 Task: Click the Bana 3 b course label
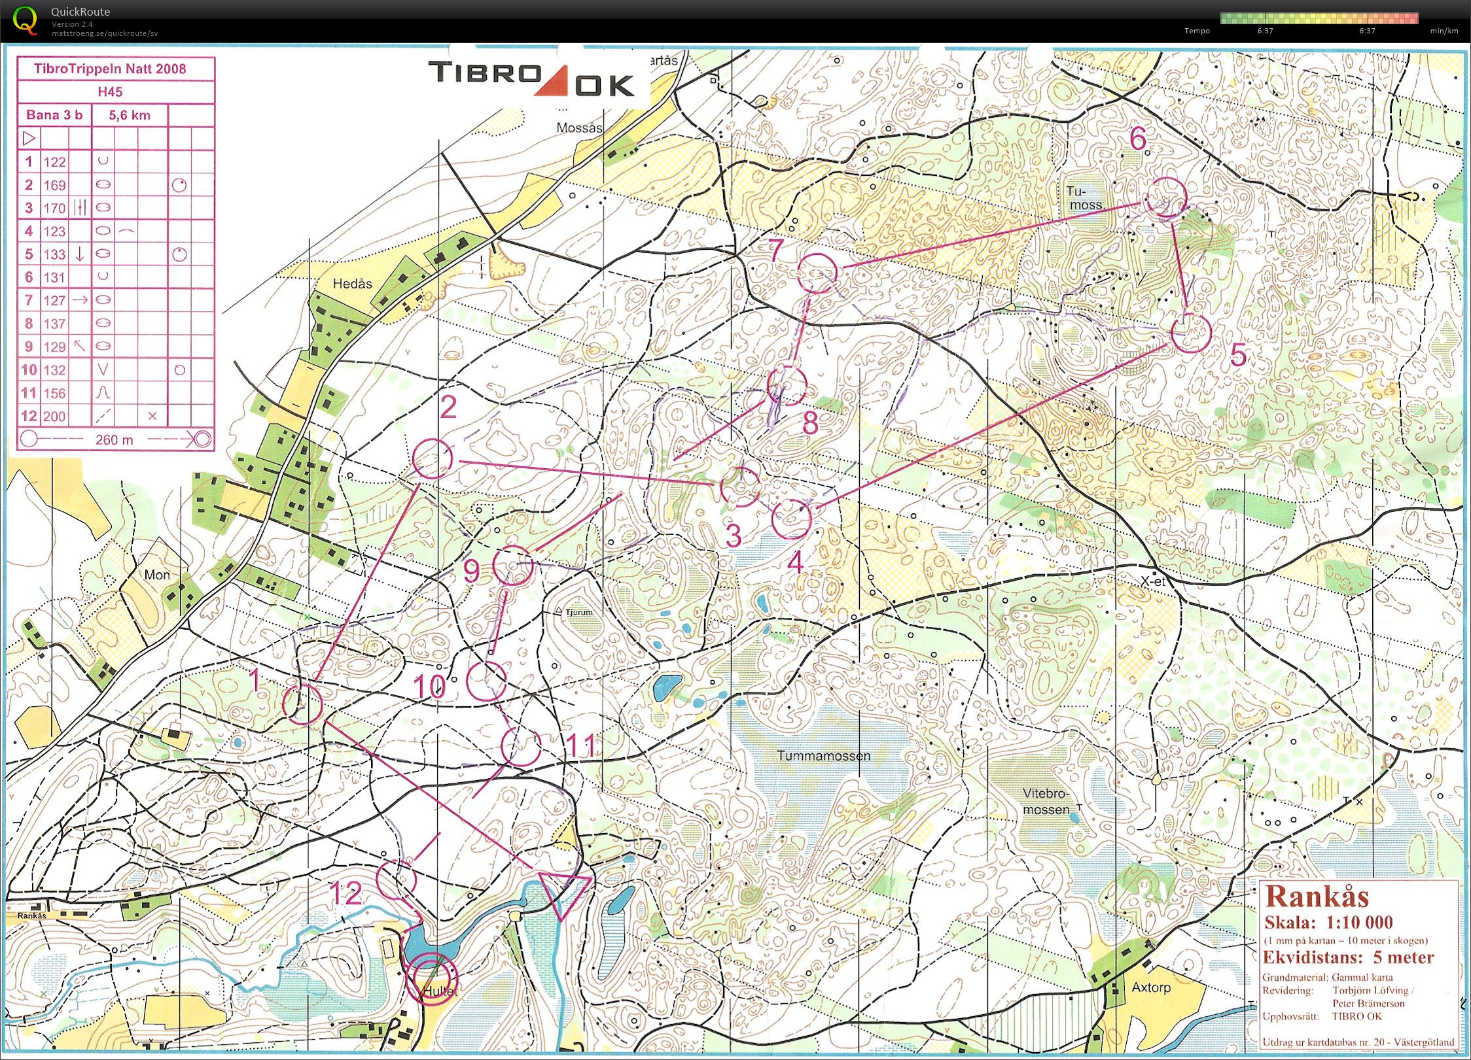point(54,115)
